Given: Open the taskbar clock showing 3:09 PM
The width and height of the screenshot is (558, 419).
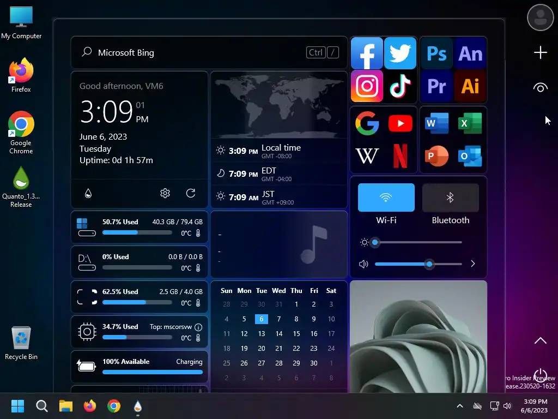Looking at the screenshot, I should pos(534,406).
